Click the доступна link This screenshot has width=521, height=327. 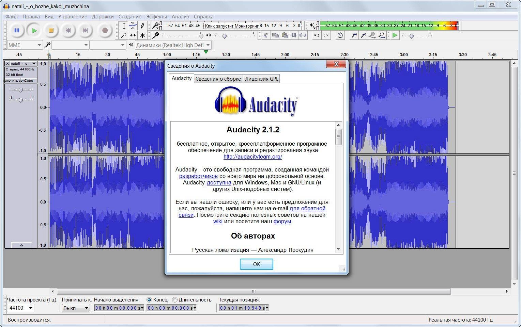point(219,182)
